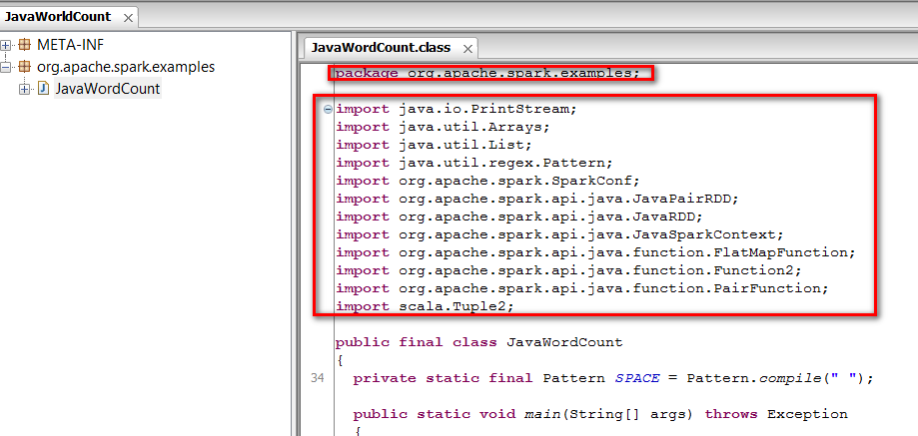Switch to the JavaWordCount.class tab
Viewport: 918px width, 436px height.
[x=382, y=47]
